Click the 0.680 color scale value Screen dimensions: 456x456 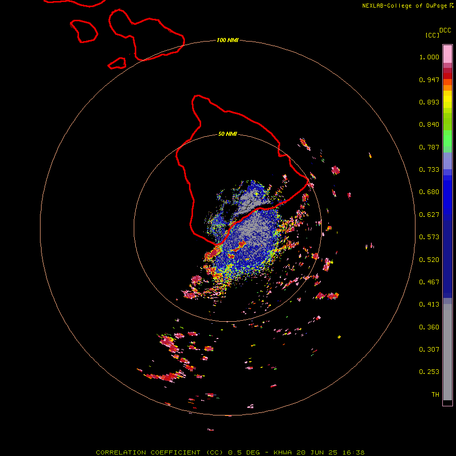tap(429, 192)
